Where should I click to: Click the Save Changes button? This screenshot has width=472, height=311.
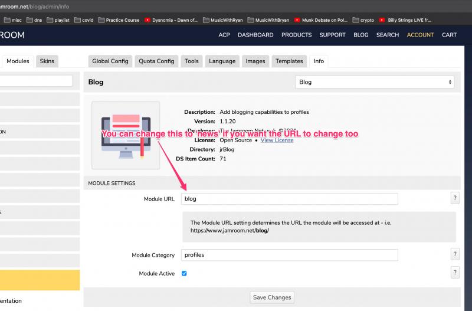point(272,297)
